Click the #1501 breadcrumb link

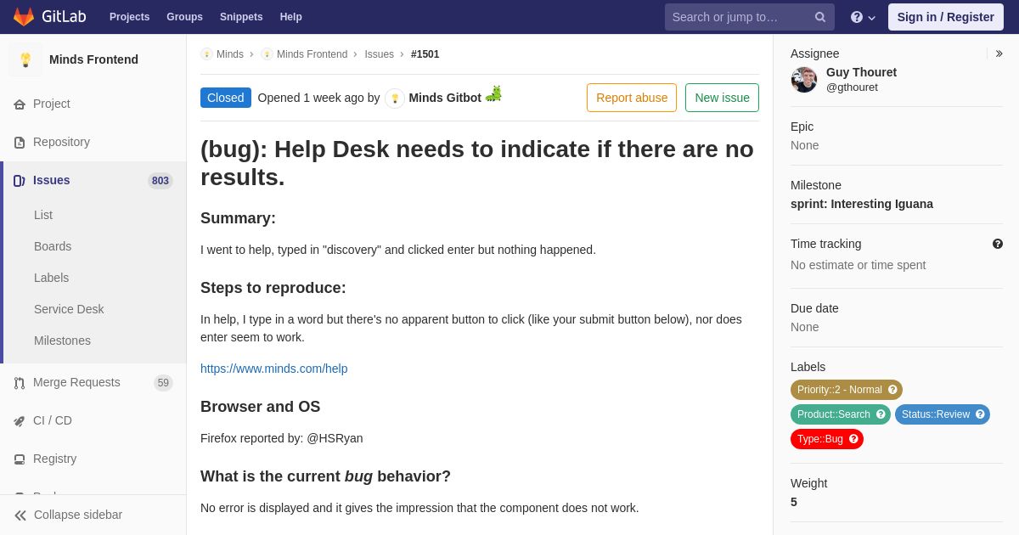(x=425, y=54)
